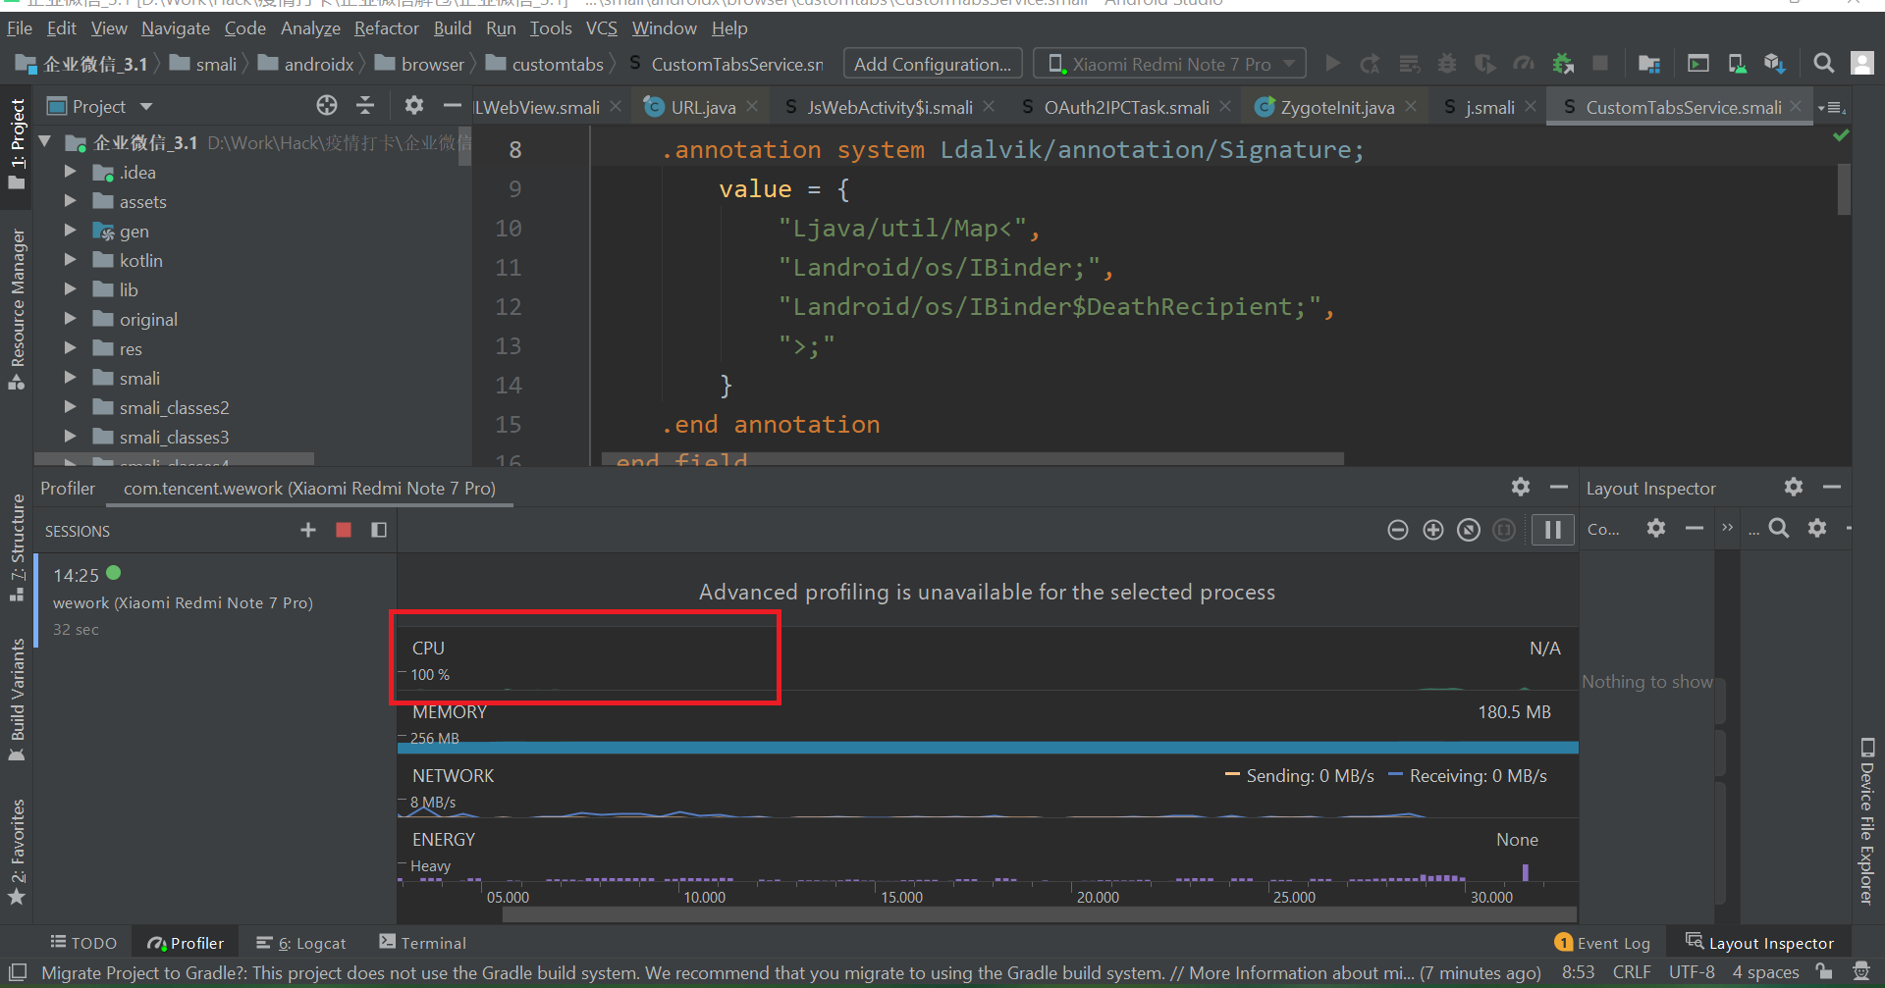Open the project structure toolbar icon

(x=1649, y=65)
